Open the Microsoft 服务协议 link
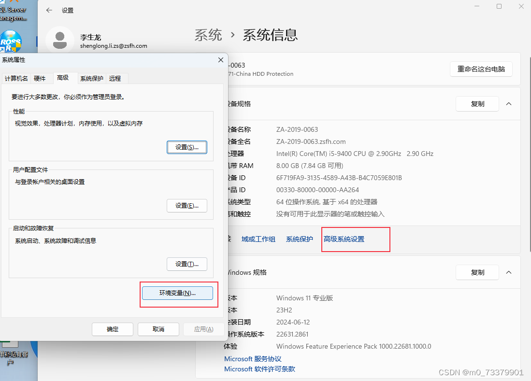The height and width of the screenshot is (381, 531). [253, 359]
